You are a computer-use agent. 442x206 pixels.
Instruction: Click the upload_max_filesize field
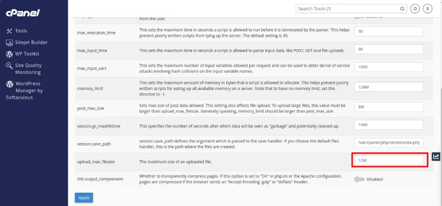(388, 161)
